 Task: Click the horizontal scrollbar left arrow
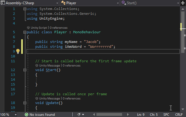pos(94,115)
